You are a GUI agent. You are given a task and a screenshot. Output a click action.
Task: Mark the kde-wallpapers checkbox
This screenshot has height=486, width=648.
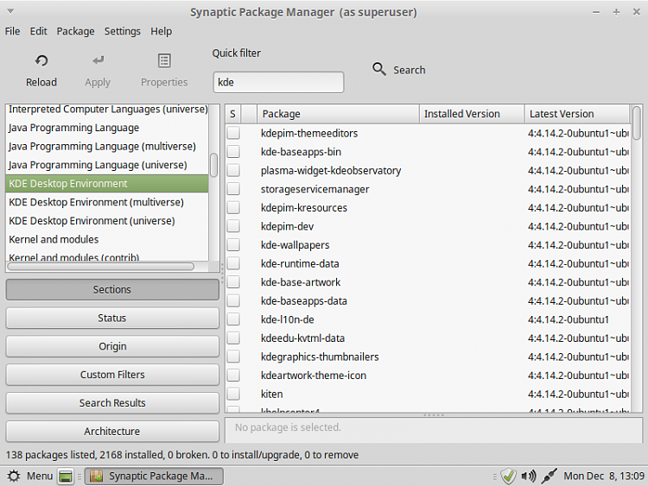coord(233,244)
